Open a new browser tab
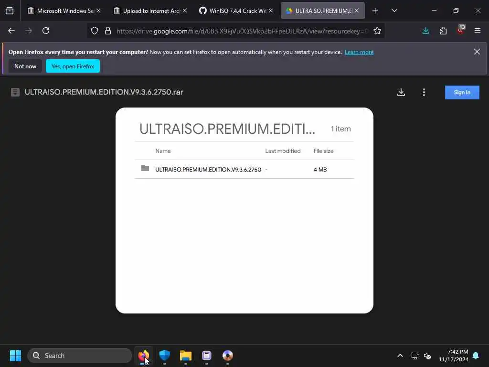 [375, 11]
